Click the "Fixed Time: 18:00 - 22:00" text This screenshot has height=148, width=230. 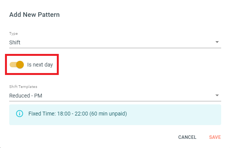(x=58, y=114)
